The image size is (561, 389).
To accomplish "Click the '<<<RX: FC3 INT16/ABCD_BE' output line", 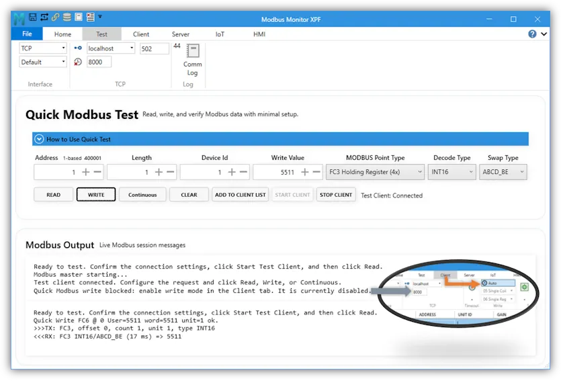I will [107, 337].
